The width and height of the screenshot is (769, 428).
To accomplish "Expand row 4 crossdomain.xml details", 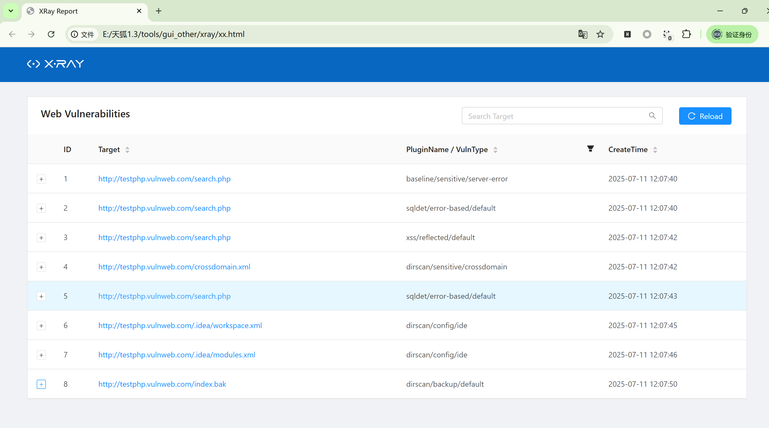I will pos(41,267).
